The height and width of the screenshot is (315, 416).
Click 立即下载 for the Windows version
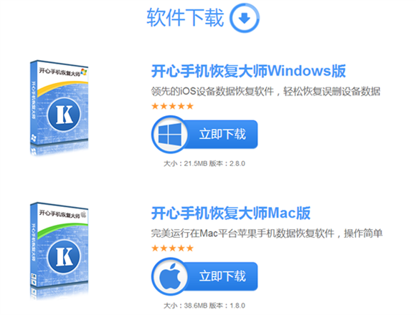coord(222,134)
